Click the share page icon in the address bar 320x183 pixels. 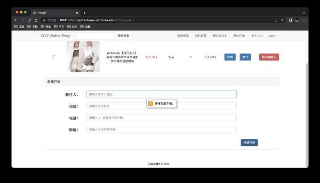point(276,20)
